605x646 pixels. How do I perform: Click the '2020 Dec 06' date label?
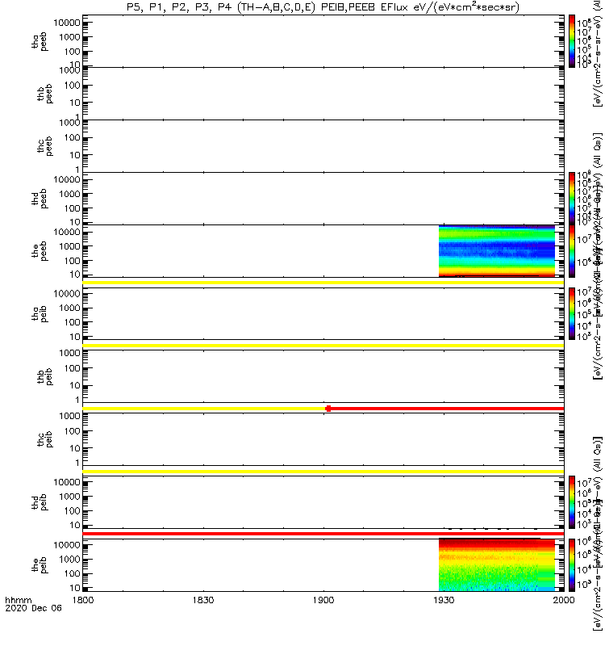[x=33, y=608]
